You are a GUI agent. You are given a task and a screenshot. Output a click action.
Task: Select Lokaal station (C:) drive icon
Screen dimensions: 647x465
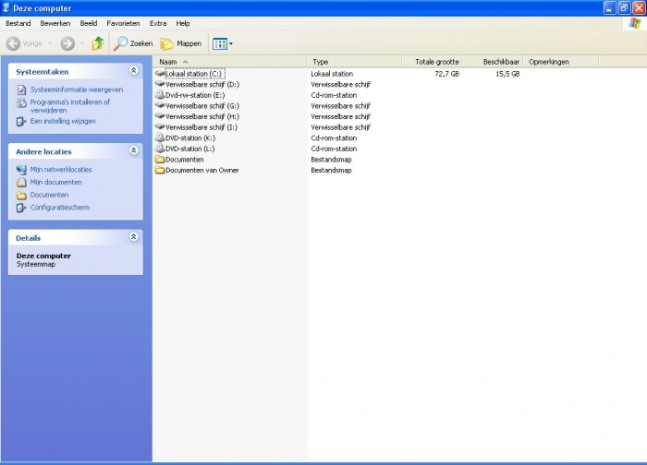point(160,73)
